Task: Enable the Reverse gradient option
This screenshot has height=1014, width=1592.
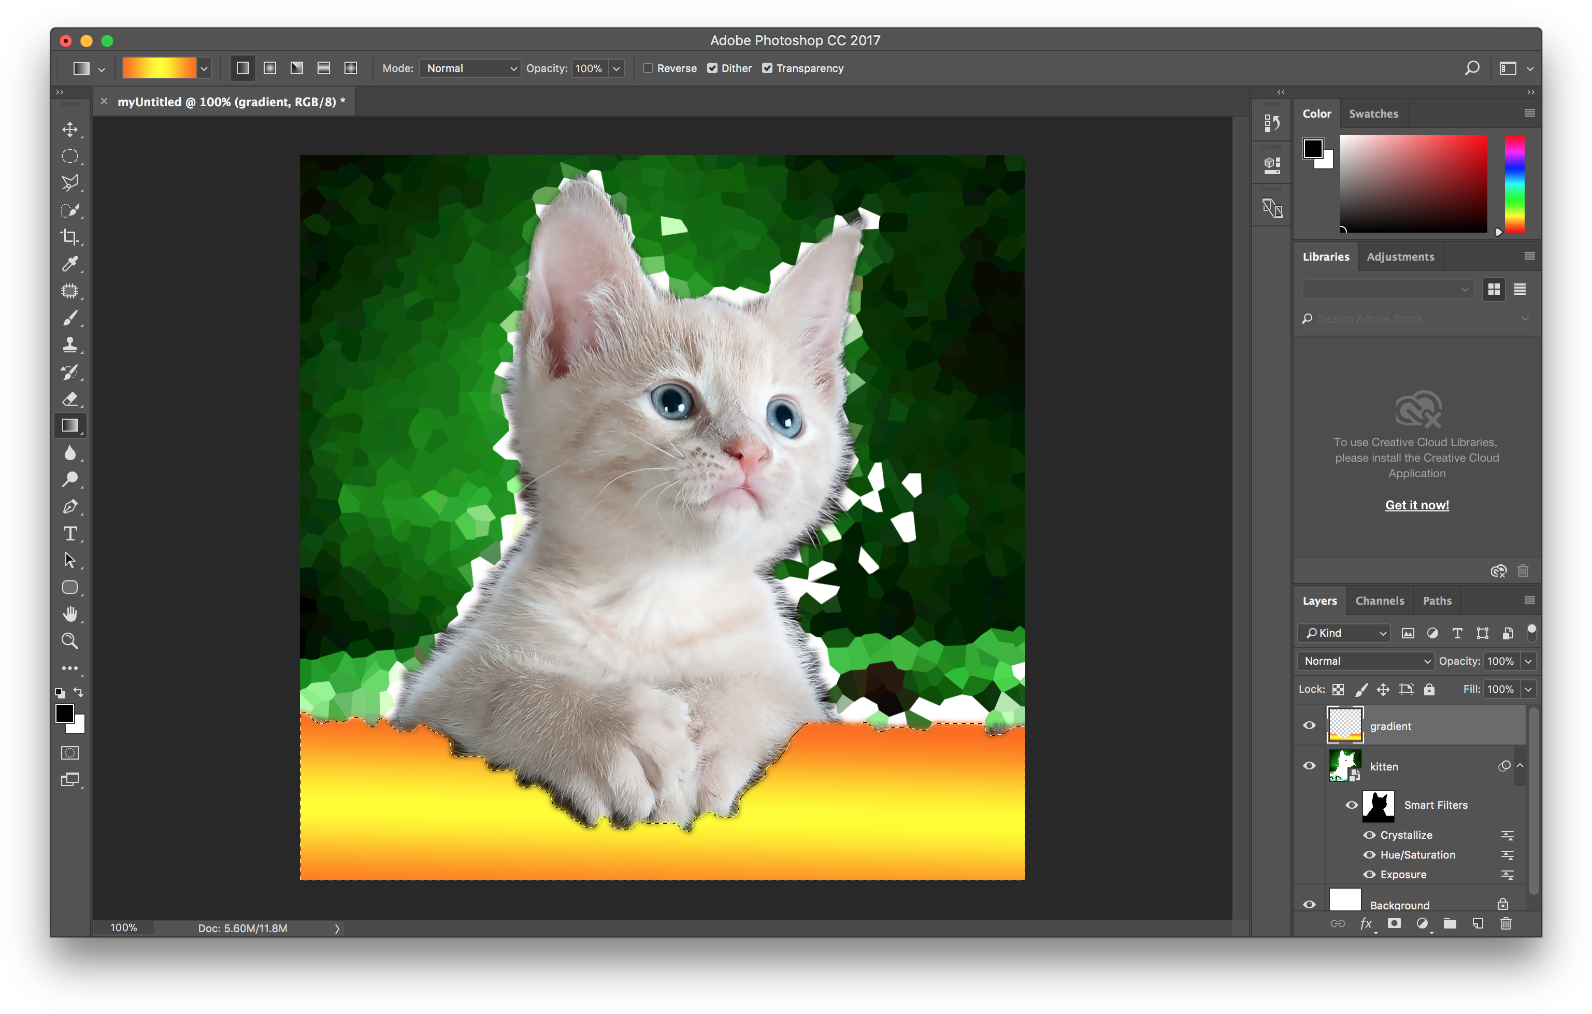Action: [x=648, y=68]
